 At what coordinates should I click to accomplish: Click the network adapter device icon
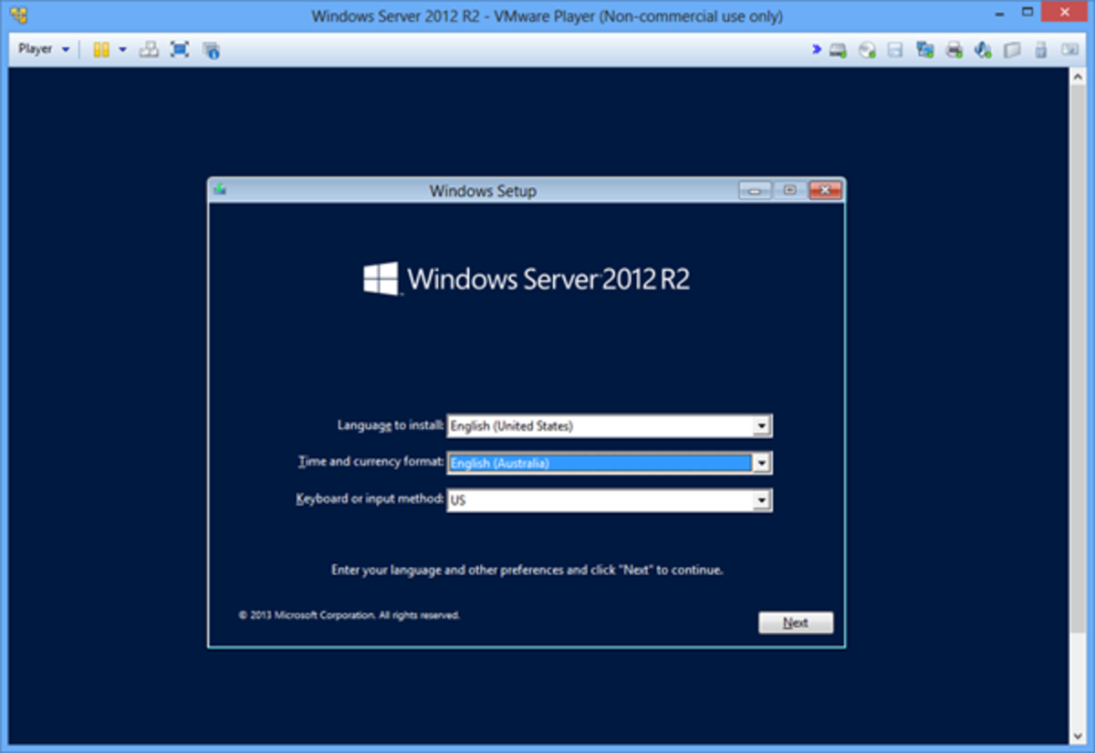(923, 49)
